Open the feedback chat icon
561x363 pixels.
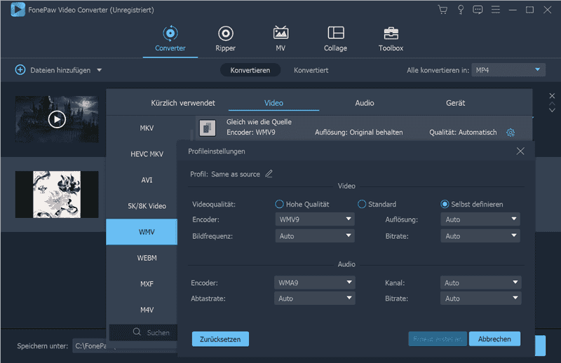click(x=478, y=10)
